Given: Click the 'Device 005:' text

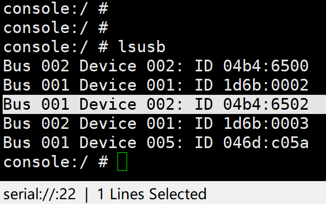Looking at the screenshot, I should coord(131,143).
